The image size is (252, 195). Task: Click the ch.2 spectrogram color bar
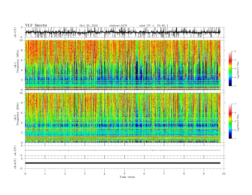(x=230, y=121)
